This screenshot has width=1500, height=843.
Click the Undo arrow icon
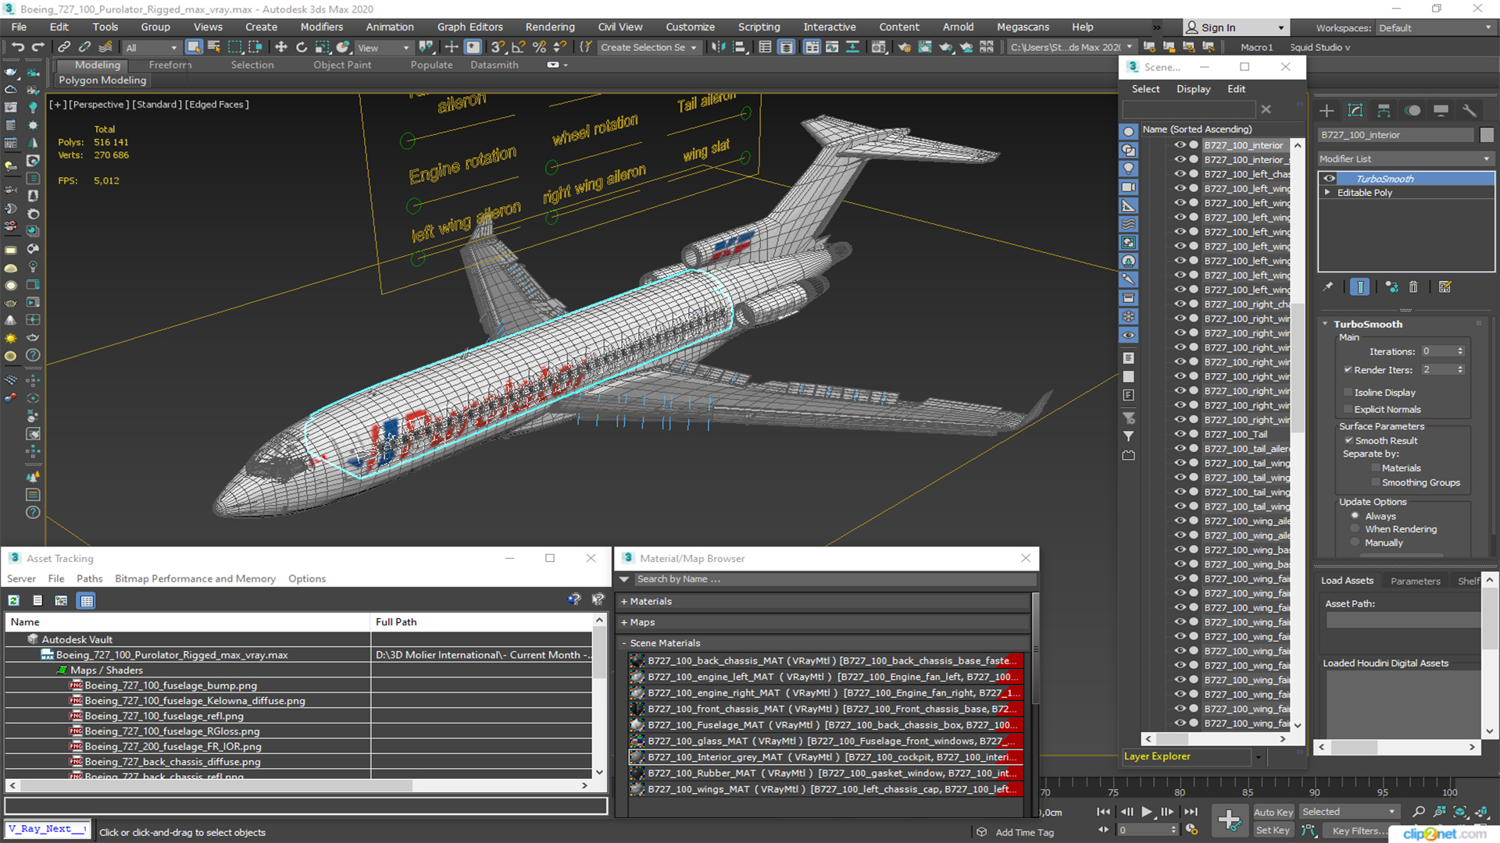(x=17, y=47)
